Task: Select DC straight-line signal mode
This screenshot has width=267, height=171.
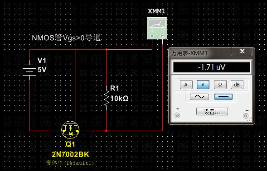Action: click(223, 97)
